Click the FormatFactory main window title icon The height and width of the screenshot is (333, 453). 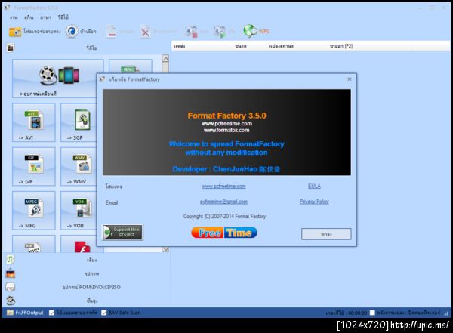[x=8, y=8]
